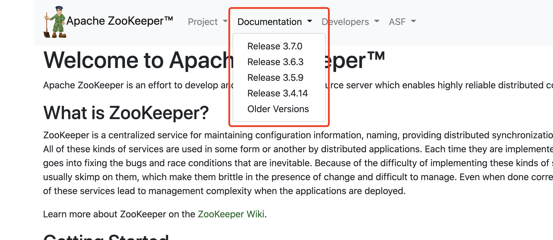Image resolution: width=553 pixels, height=240 pixels.
Task: Click the "Learn more about ZooKeeper on the" sentence
Action: click(x=119, y=214)
